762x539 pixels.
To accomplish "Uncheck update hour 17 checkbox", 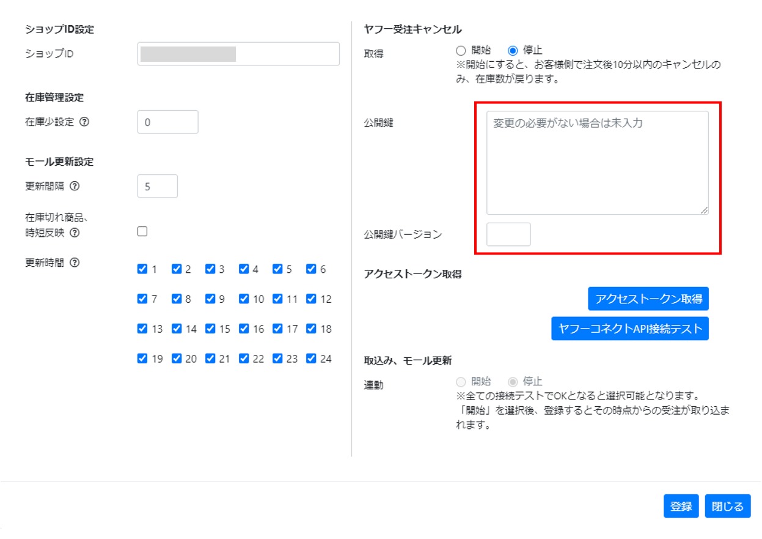I will pos(277,329).
